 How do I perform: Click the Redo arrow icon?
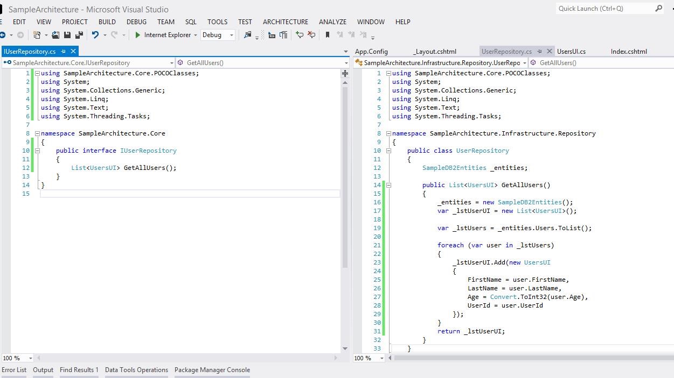pyautogui.click(x=114, y=35)
